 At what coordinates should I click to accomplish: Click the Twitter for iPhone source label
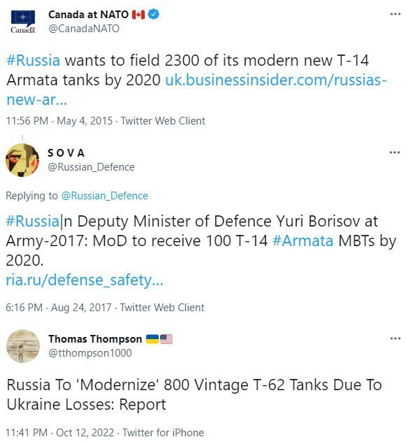coord(163,433)
